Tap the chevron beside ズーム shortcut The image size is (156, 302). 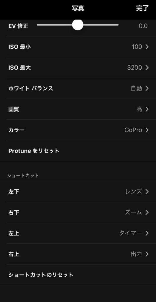pyautogui.click(x=147, y=212)
